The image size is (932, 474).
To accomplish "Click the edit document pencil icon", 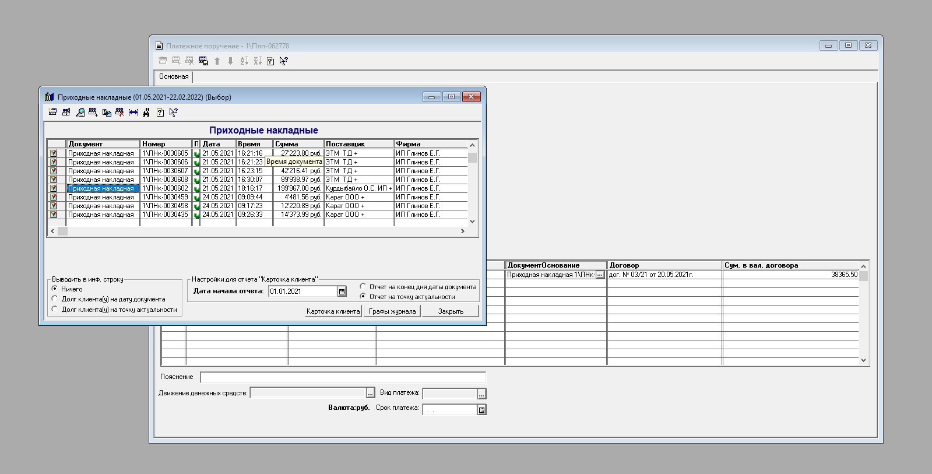I will click(66, 113).
